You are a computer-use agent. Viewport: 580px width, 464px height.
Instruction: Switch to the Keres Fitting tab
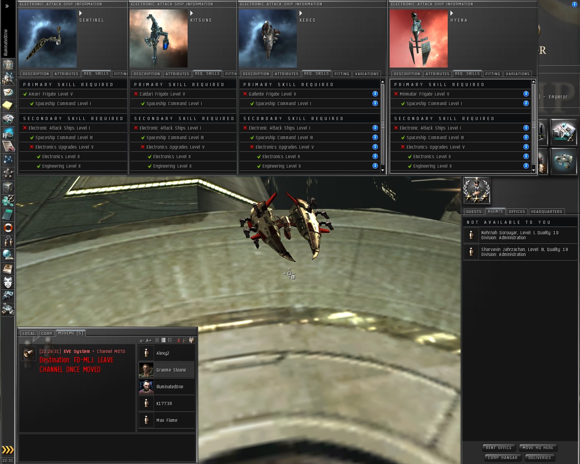[342, 74]
